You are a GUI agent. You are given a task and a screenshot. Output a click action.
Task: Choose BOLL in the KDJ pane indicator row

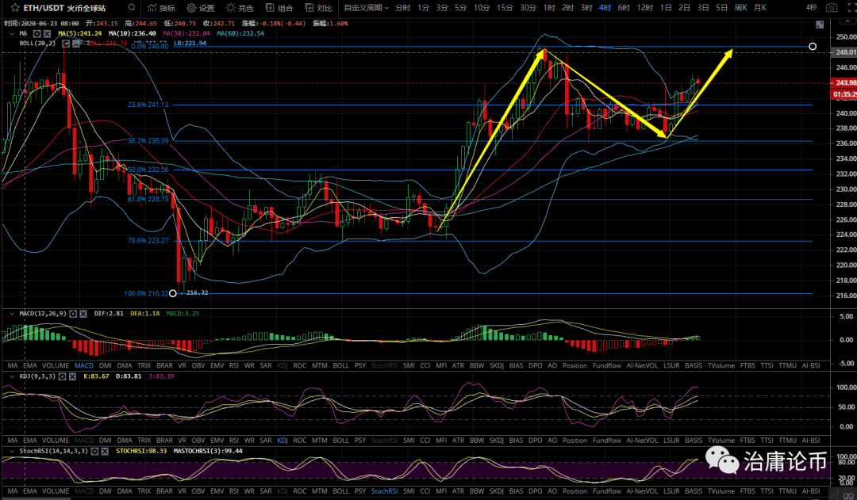click(340, 440)
